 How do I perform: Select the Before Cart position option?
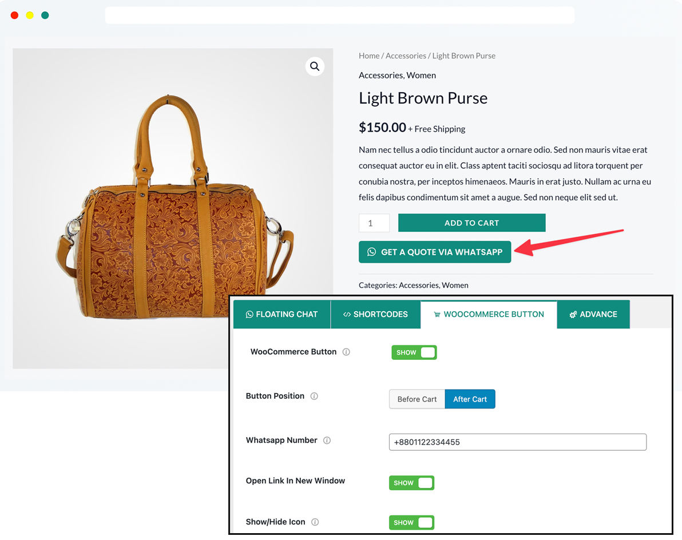point(417,399)
